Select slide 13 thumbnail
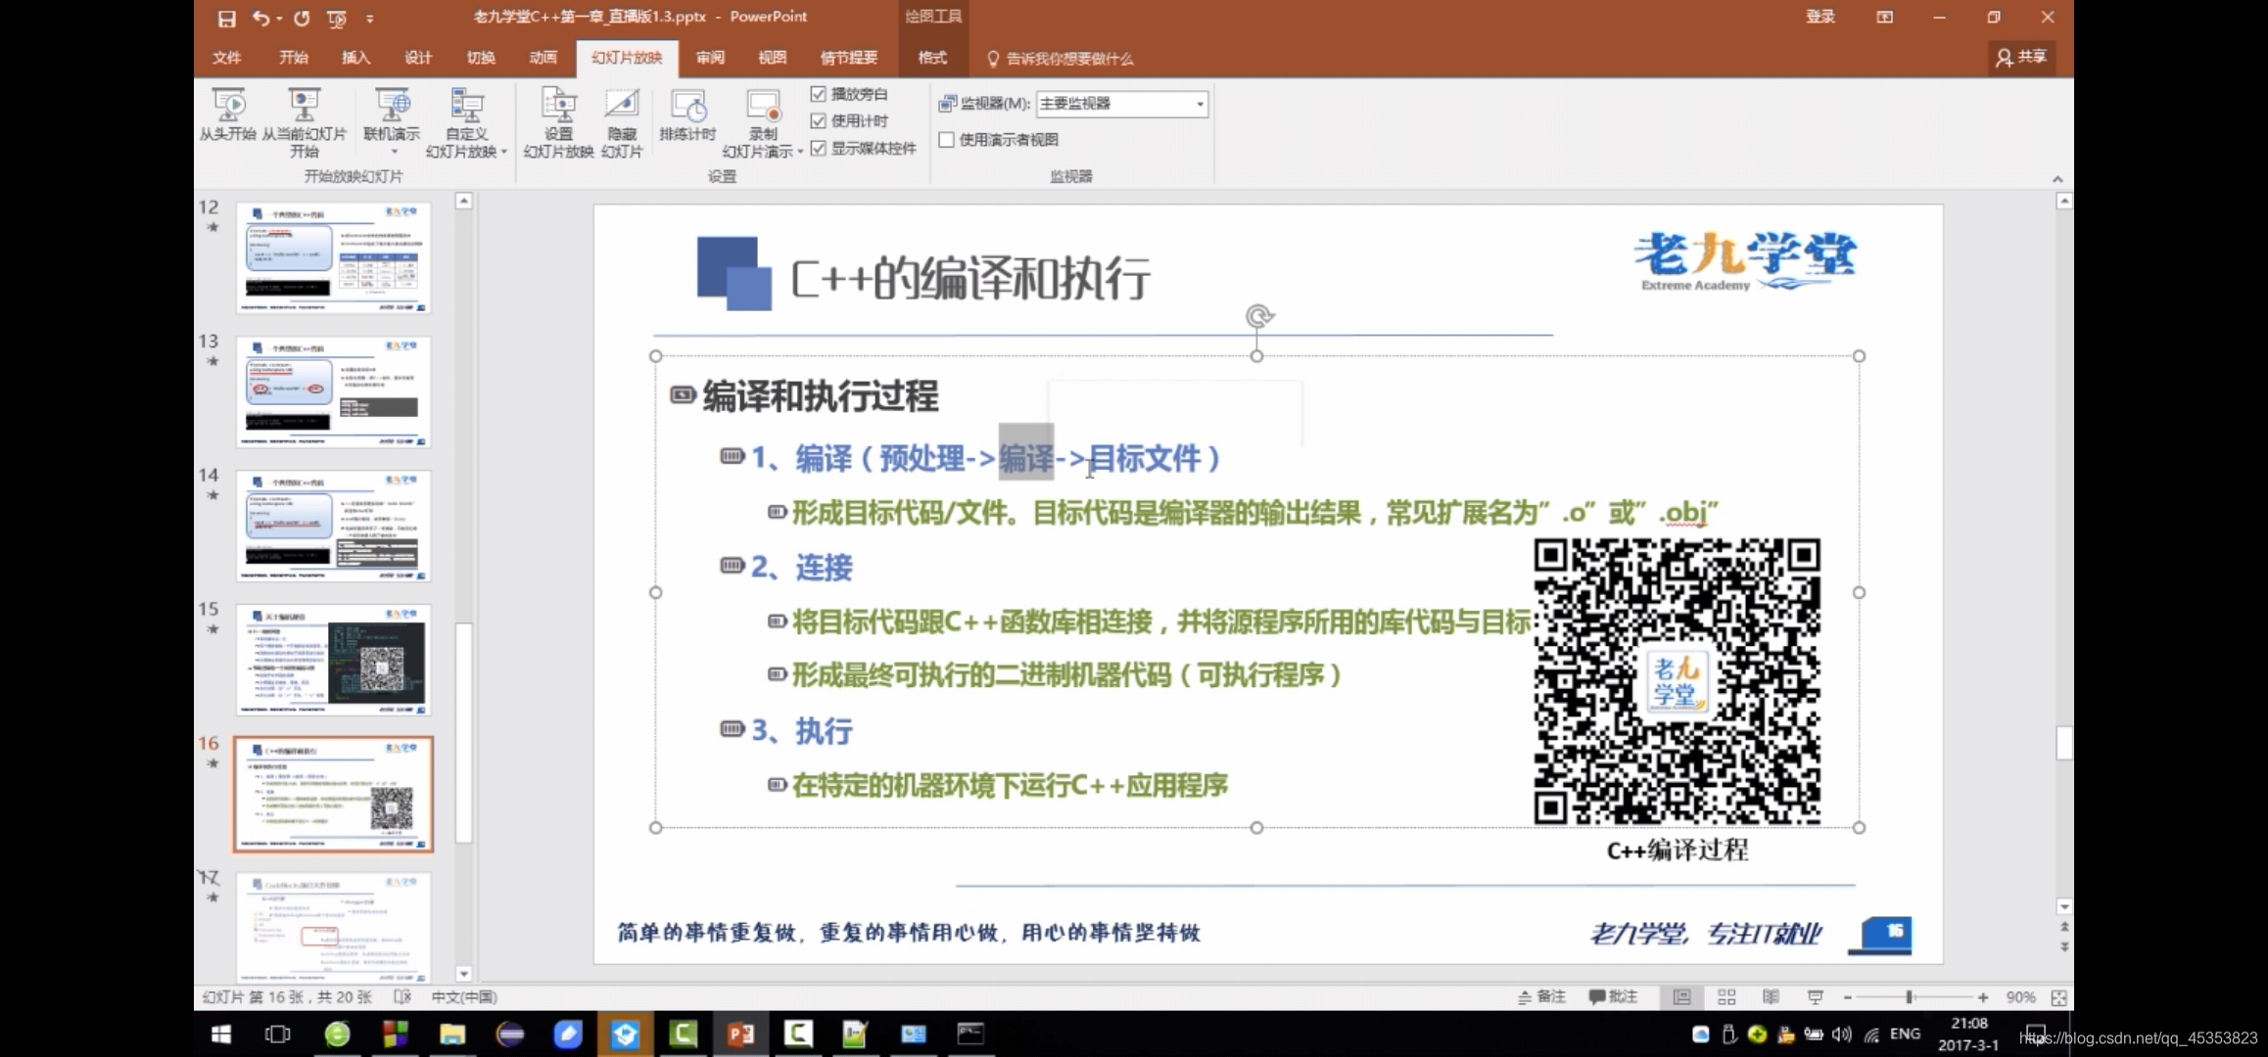Screen dimensions: 2268x1057 [333, 391]
